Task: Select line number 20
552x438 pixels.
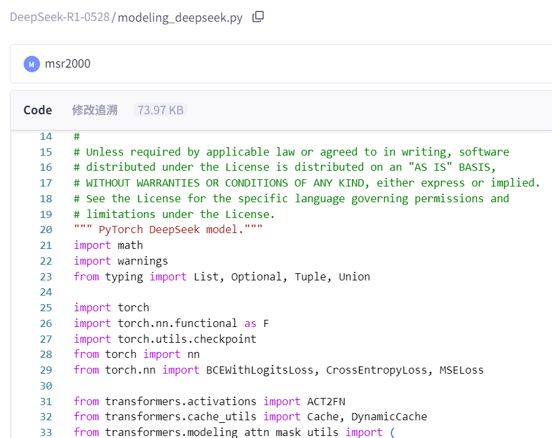Action: pos(46,230)
